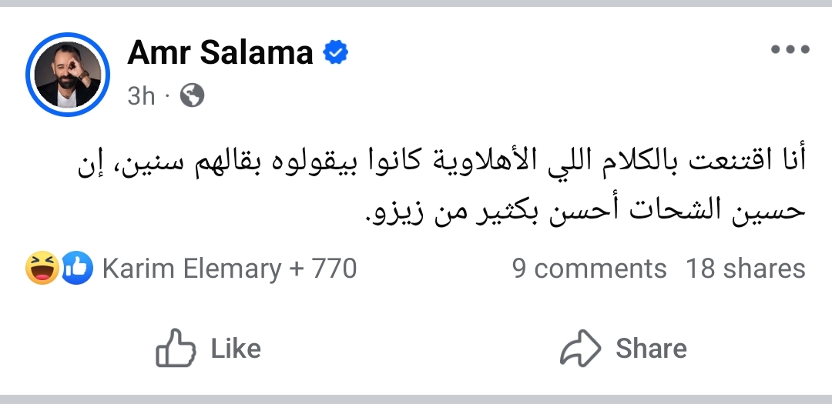Open the 9 comments link
Image resolution: width=832 pixels, height=404 pixels.
(x=589, y=269)
